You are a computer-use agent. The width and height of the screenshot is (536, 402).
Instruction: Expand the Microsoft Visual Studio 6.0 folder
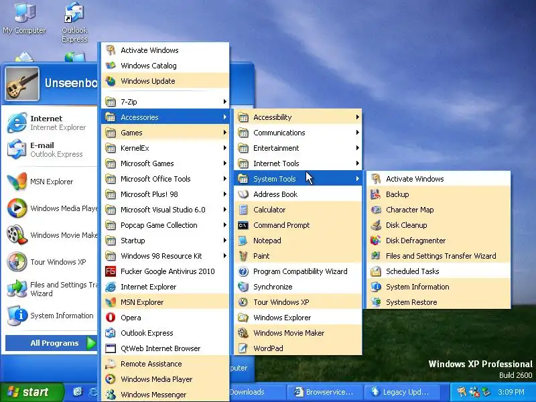click(165, 209)
